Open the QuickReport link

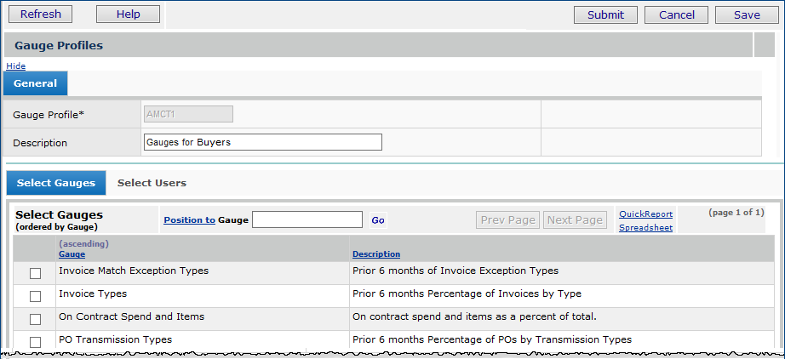click(x=645, y=214)
